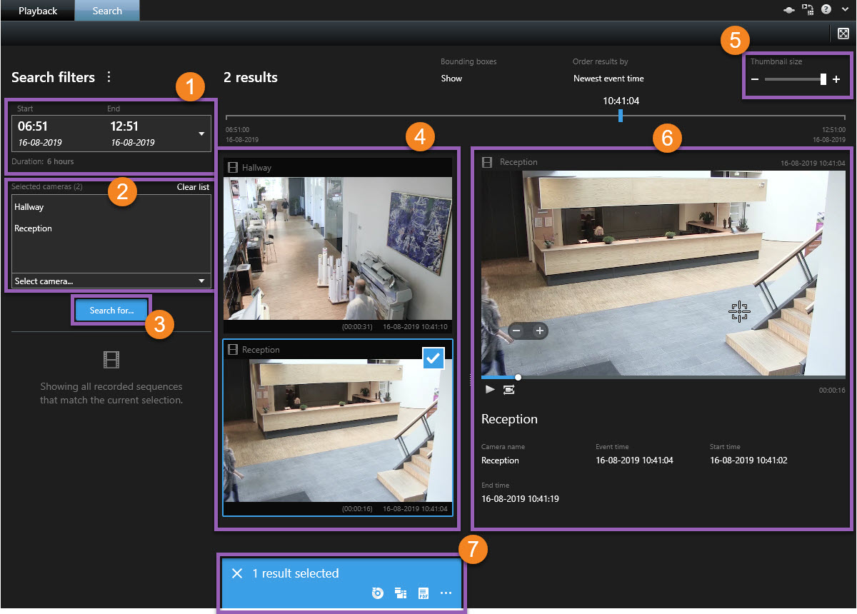The width and height of the screenshot is (857, 614).
Task: Click the Thumbnail size slider handle
Action: click(x=823, y=79)
